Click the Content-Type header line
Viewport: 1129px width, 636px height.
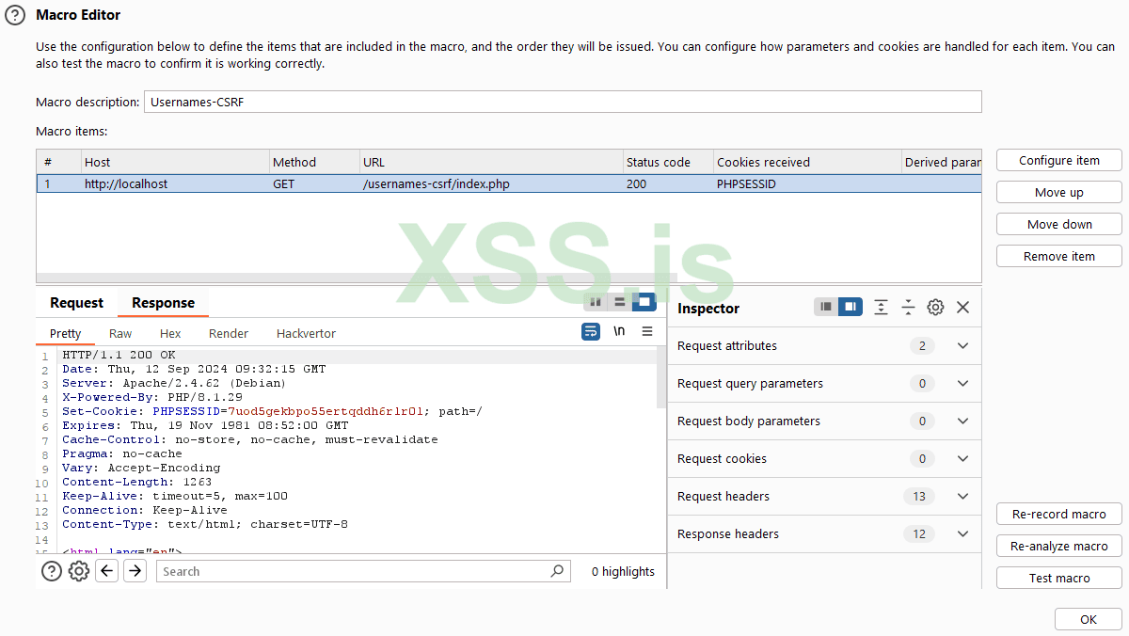pyautogui.click(x=205, y=524)
